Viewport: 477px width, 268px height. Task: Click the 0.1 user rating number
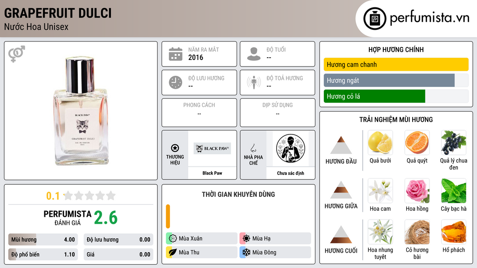coord(53,196)
